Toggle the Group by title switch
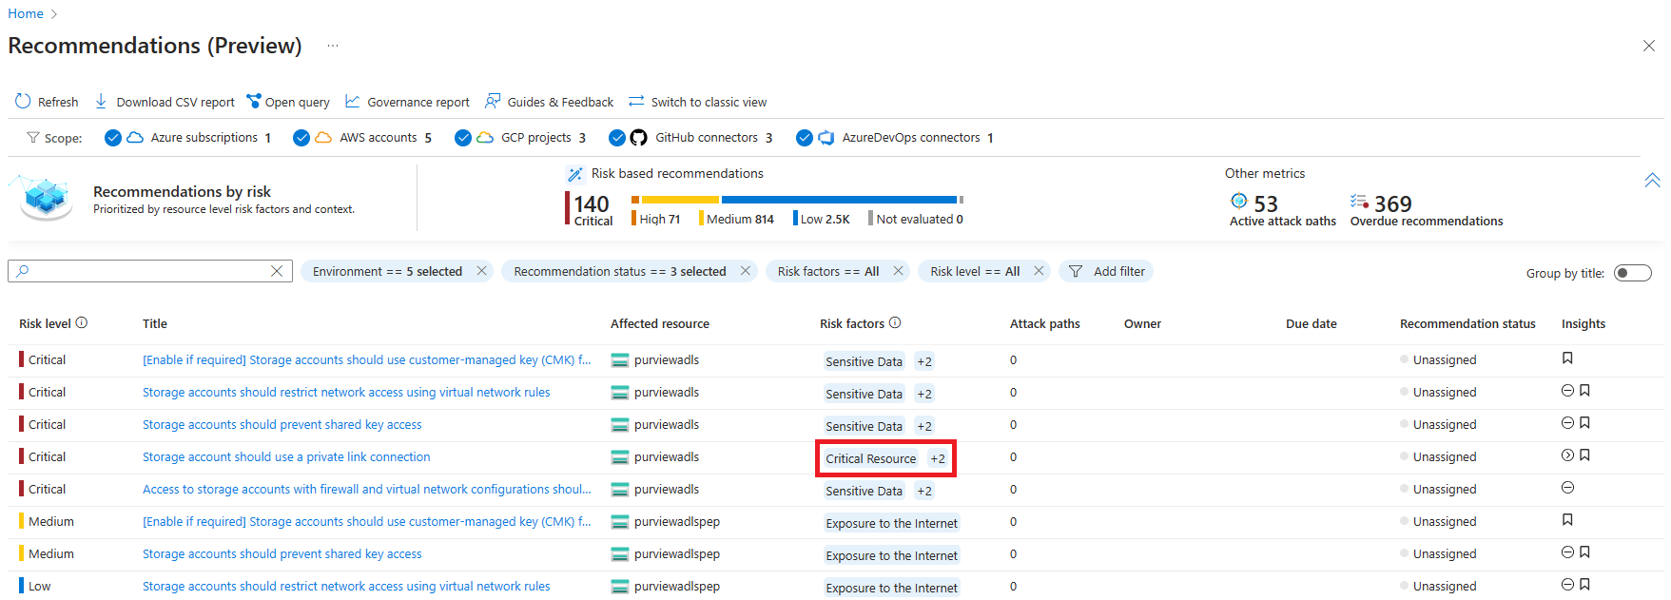 click(1633, 273)
